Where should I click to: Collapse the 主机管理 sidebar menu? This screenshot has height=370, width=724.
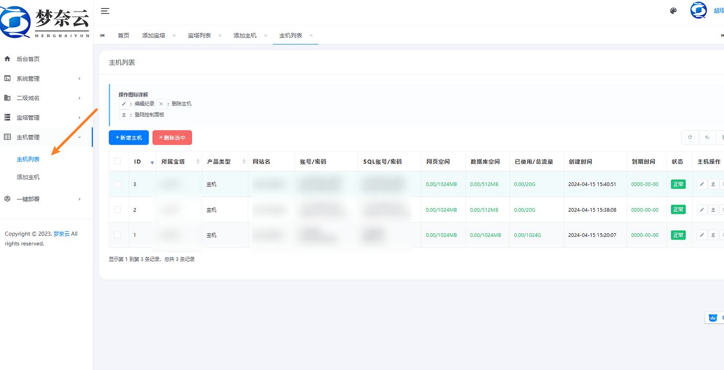tap(42, 137)
